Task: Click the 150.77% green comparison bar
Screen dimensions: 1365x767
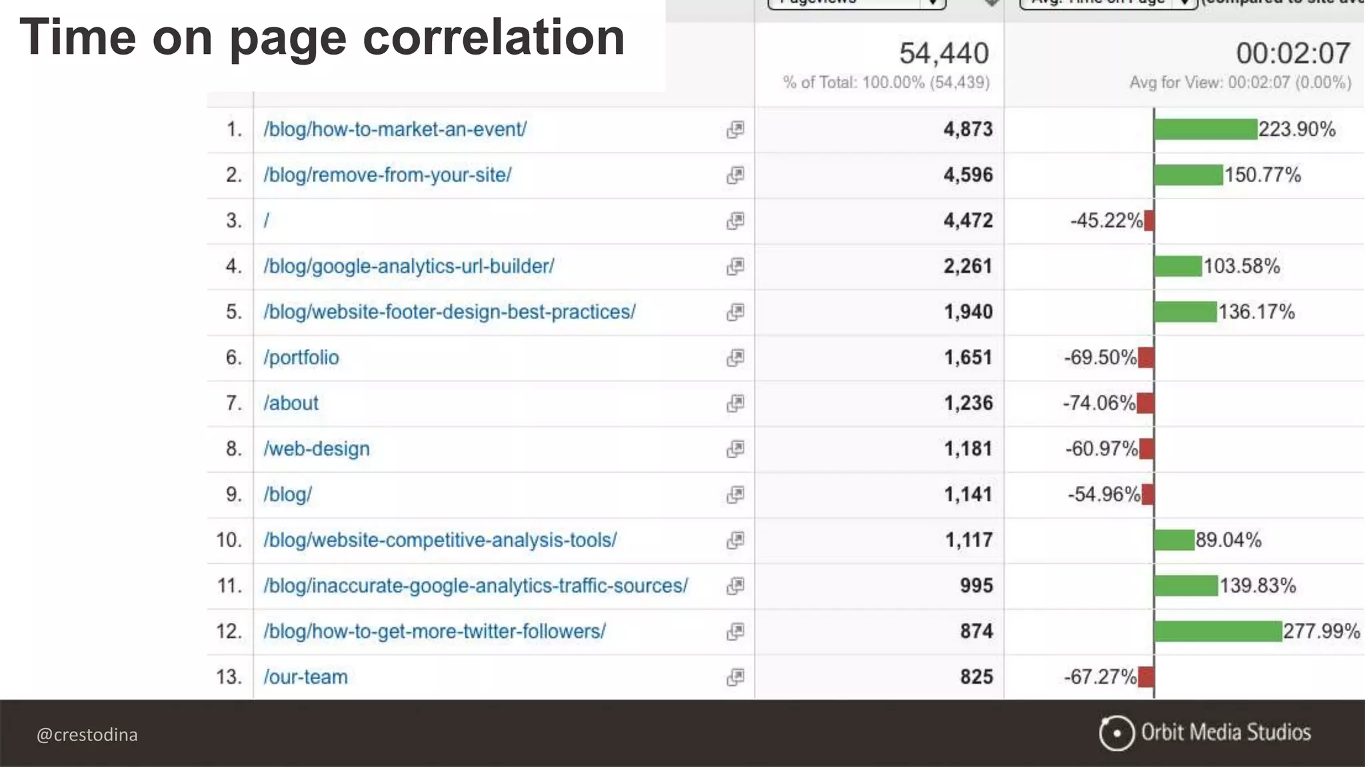Action: pyautogui.click(x=1189, y=175)
